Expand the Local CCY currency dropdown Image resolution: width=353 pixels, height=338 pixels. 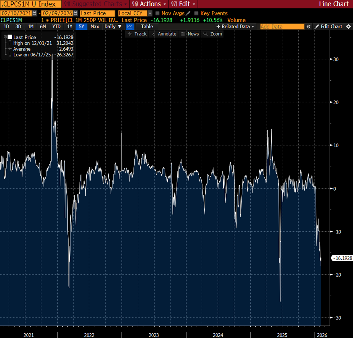click(x=135, y=13)
